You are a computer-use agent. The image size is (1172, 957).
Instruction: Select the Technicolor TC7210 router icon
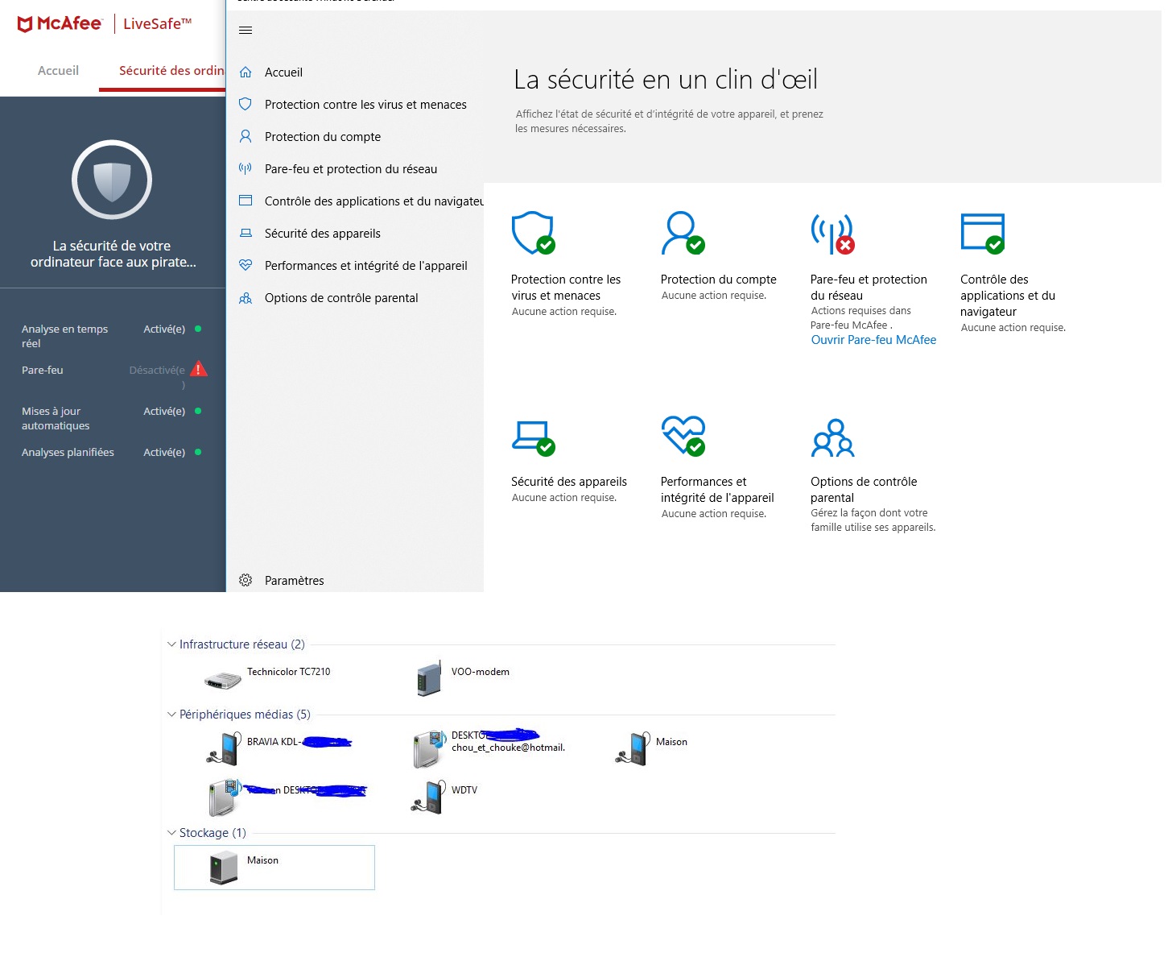[x=223, y=680]
